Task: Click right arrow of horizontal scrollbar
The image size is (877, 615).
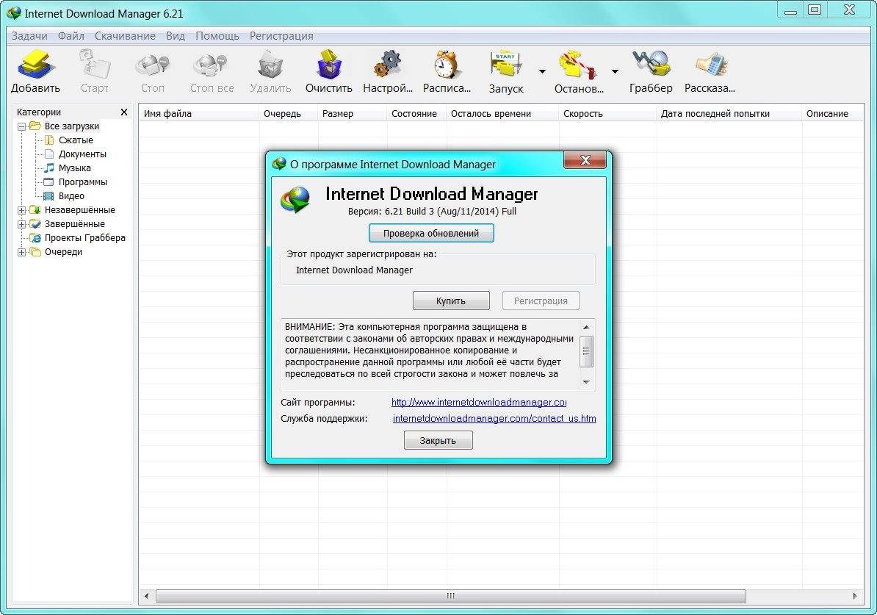Action: tap(855, 596)
